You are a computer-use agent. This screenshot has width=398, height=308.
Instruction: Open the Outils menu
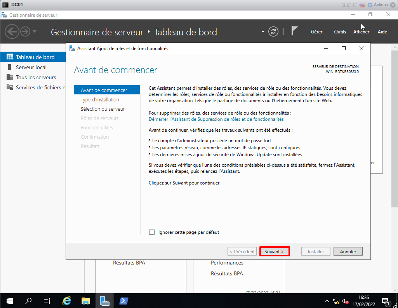(x=340, y=32)
